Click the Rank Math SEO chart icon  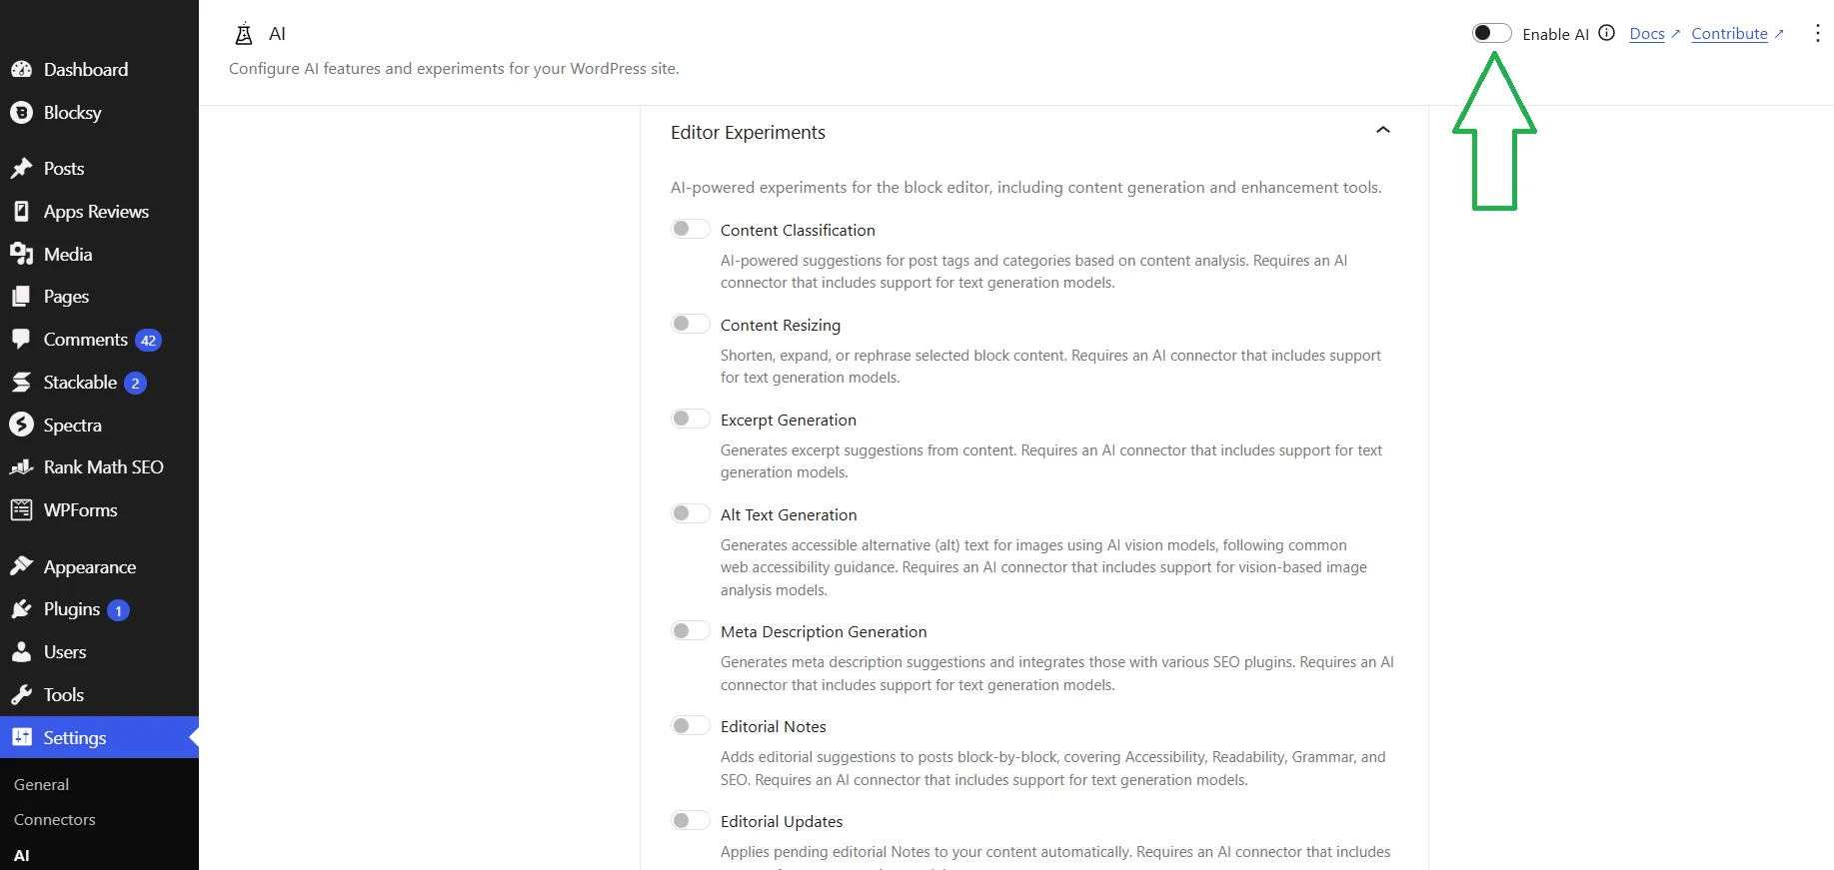tap(21, 467)
